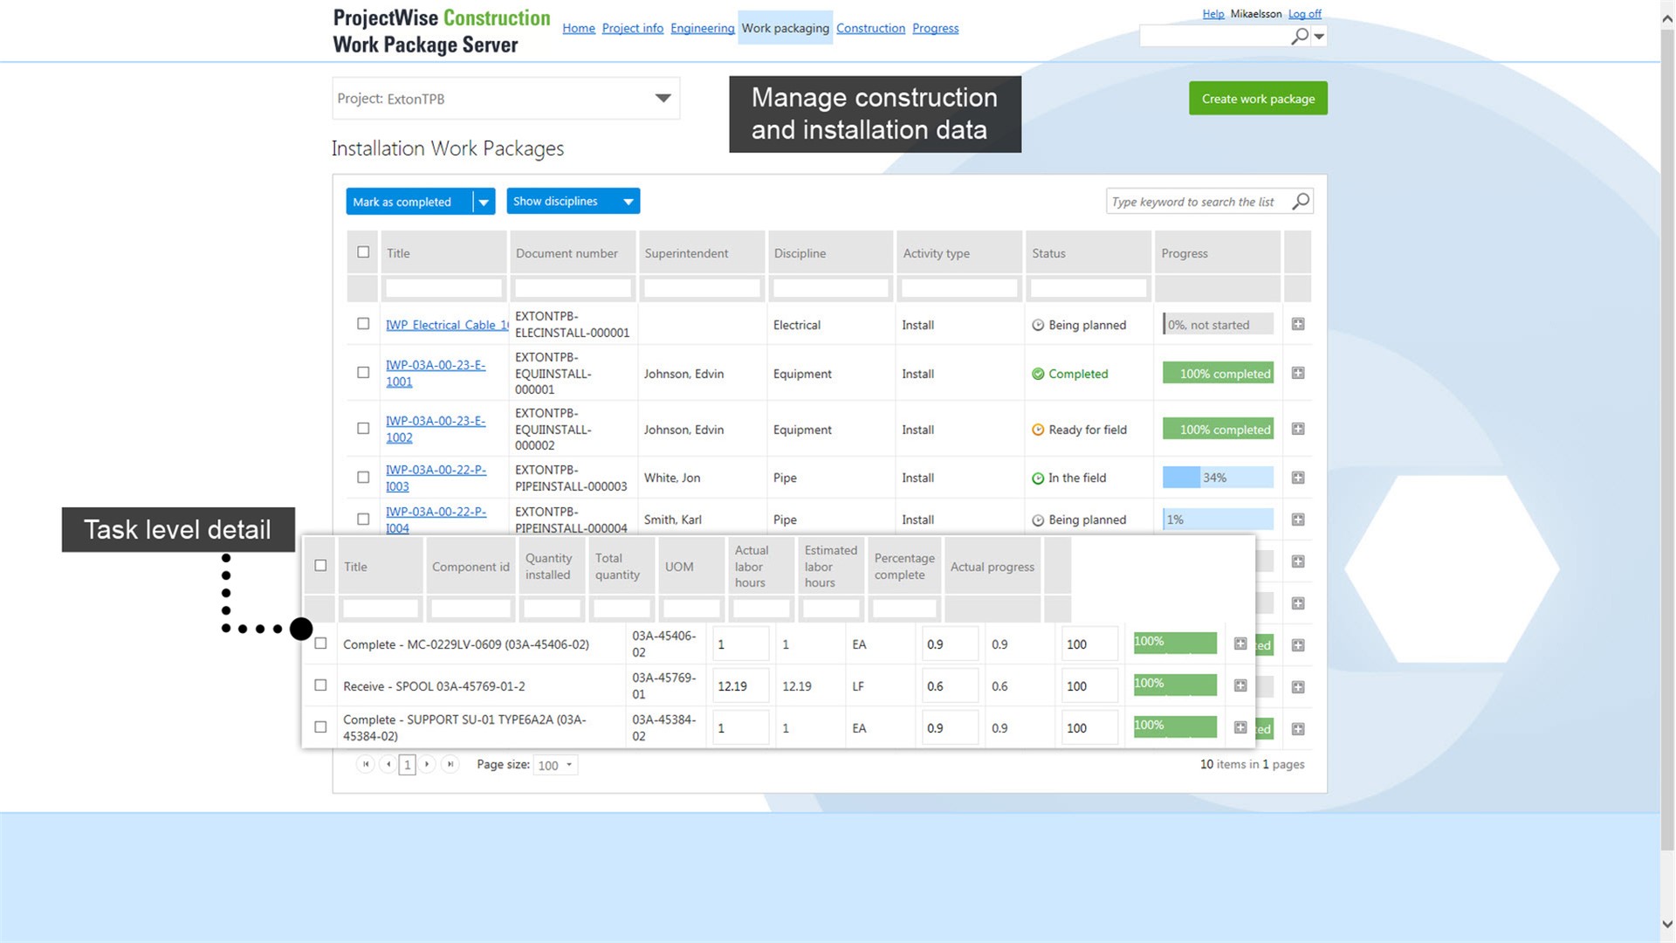Viewport: 1676px width, 943px height.
Task: Click the 0%, not started progress bar
Action: click(1218, 325)
